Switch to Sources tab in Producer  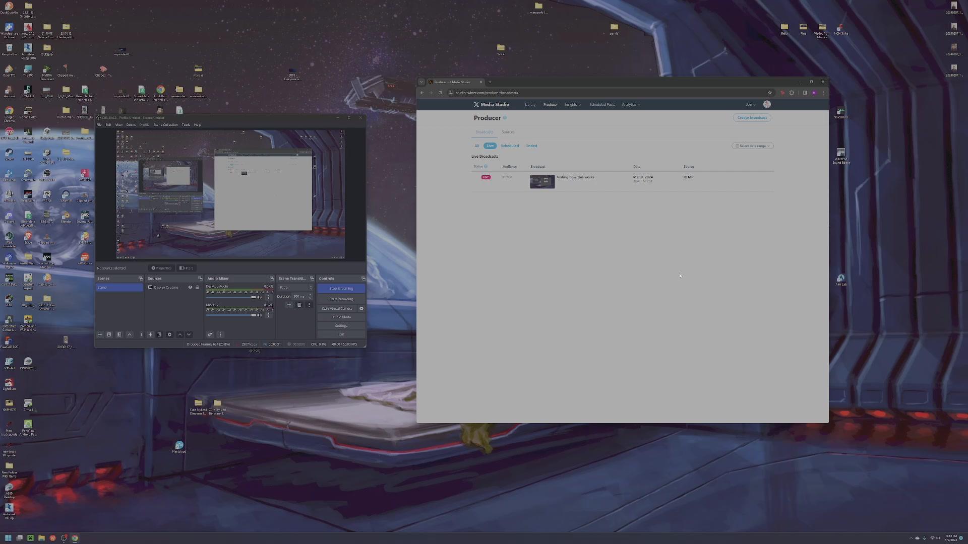508,132
